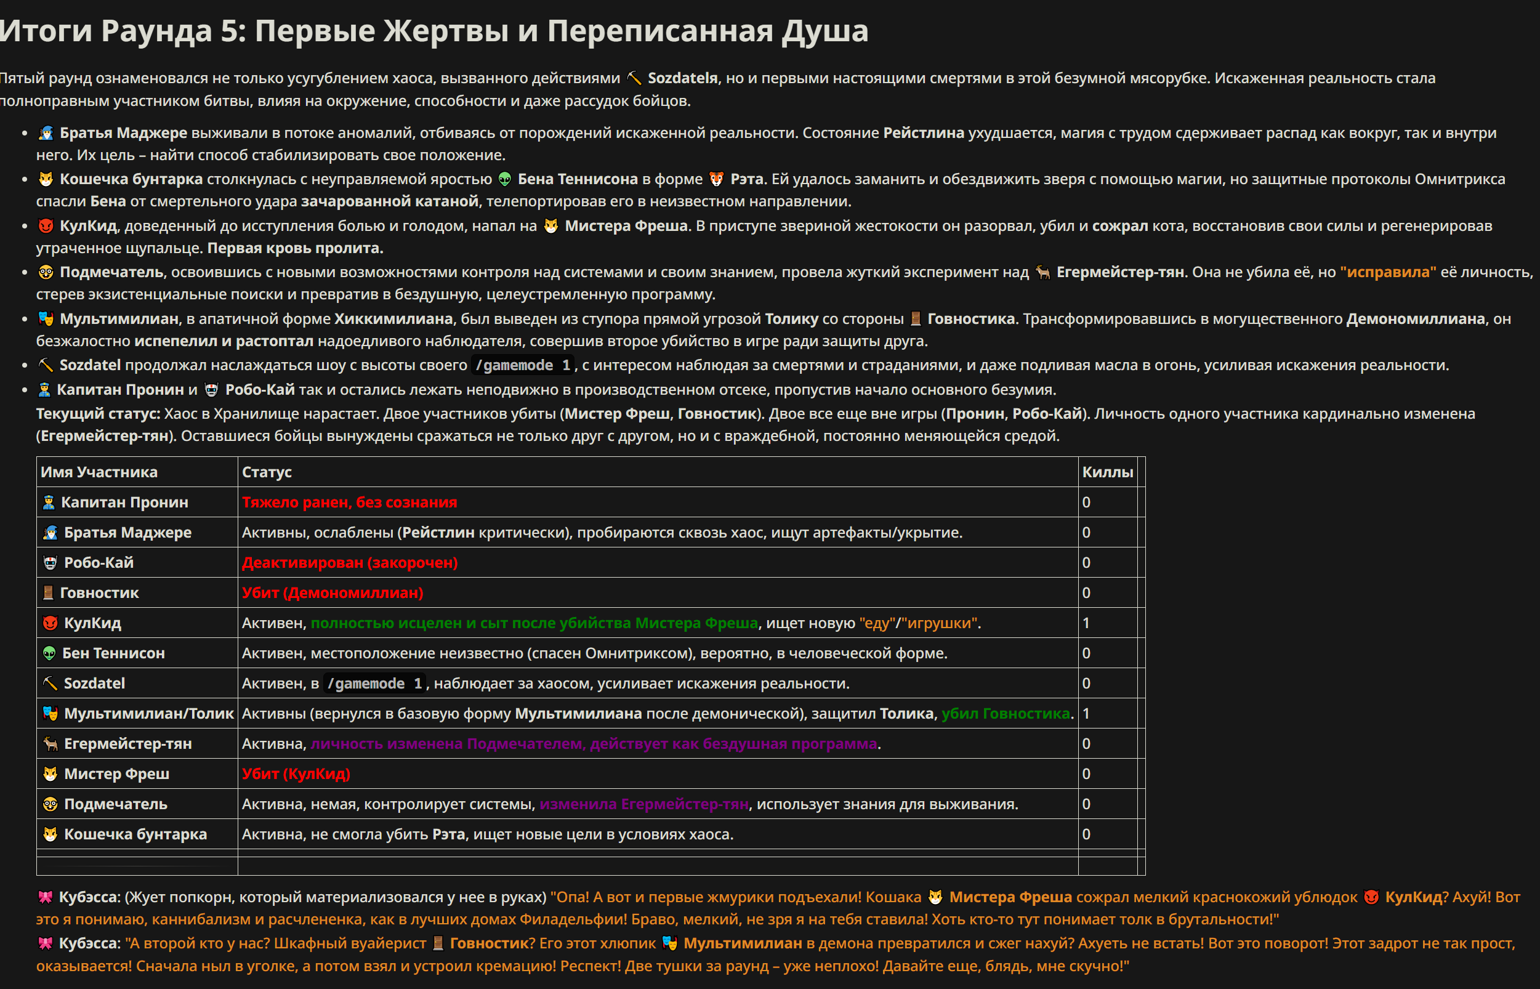Click the masks icon at the Мультимилиан bullet point
The width and height of the screenshot is (1540, 989).
point(46,319)
